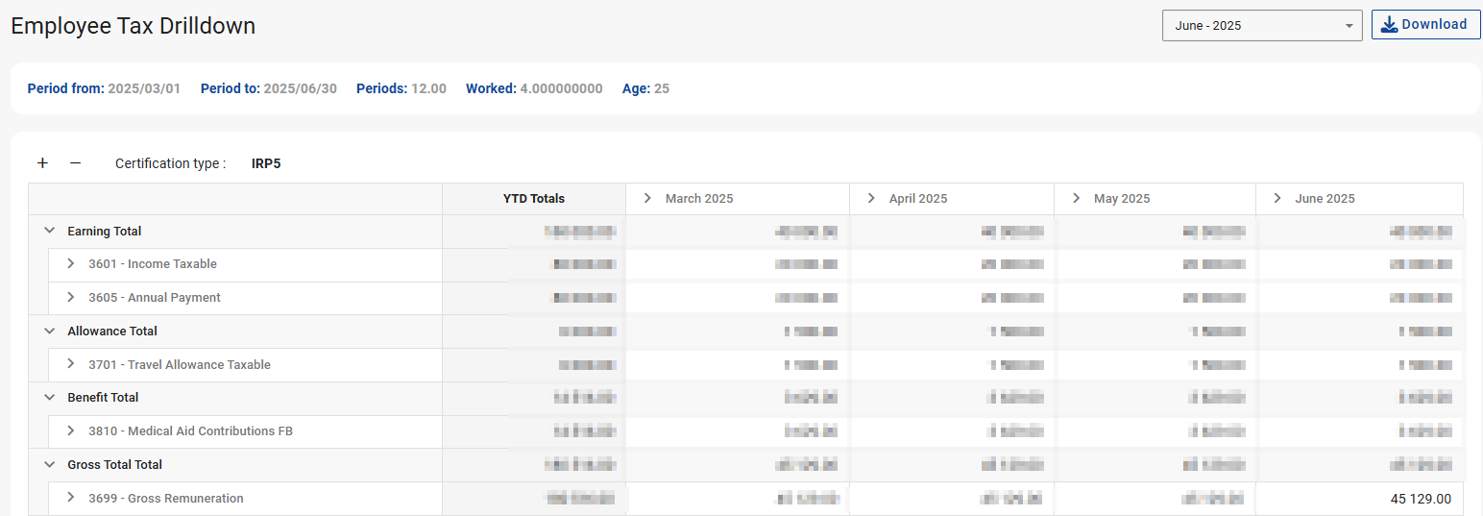The height and width of the screenshot is (516, 1483).
Task: Click the YTD Totals column header
Action: (534, 199)
